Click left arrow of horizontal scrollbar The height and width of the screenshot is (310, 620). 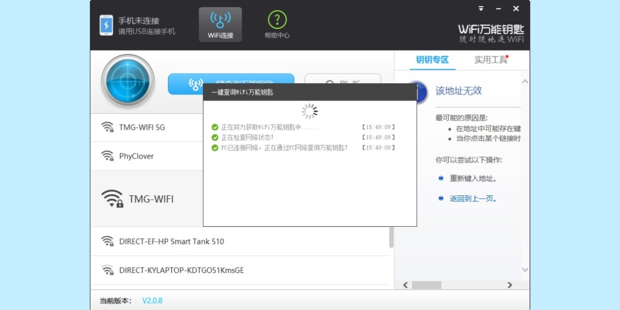click(x=406, y=285)
